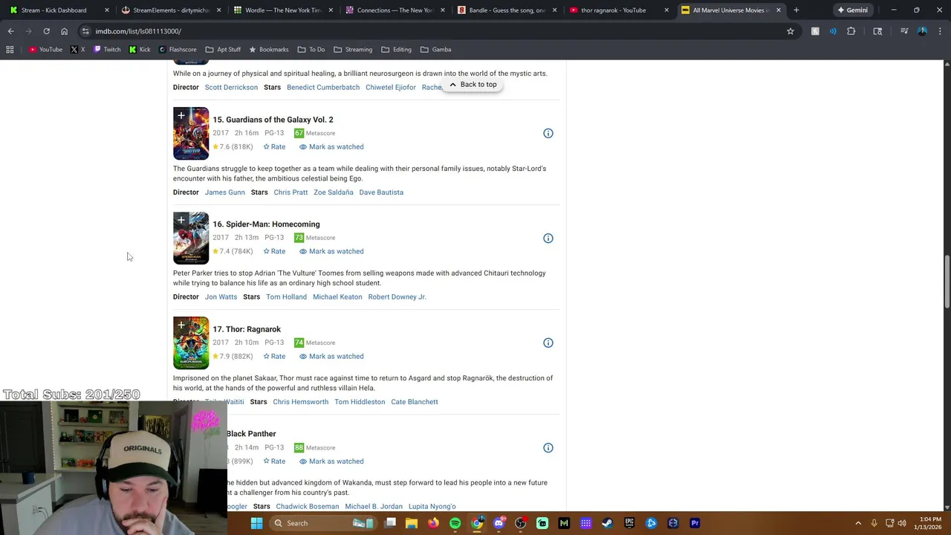This screenshot has height=535, width=951.
Task: Add Thor: Ragnarok poster to watchlist
Action: [181, 325]
